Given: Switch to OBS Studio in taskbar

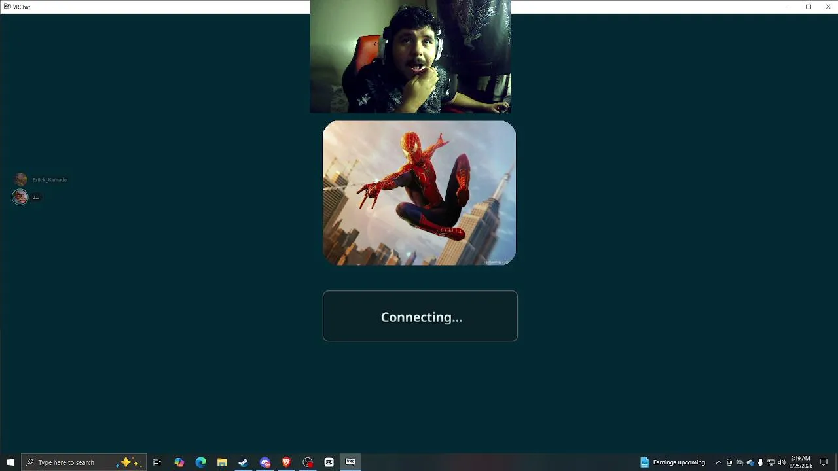Looking at the screenshot, I should click(308, 462).
